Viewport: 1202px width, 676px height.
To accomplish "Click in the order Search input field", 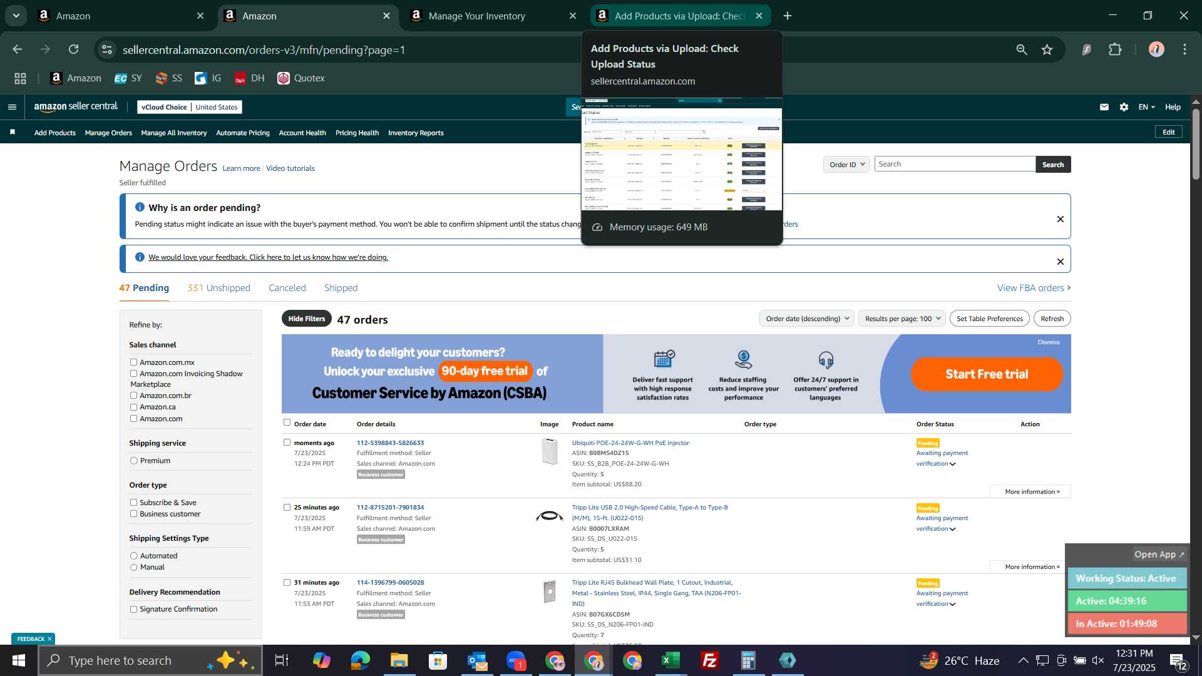I will pyautogui.click(x=955, y=164).
